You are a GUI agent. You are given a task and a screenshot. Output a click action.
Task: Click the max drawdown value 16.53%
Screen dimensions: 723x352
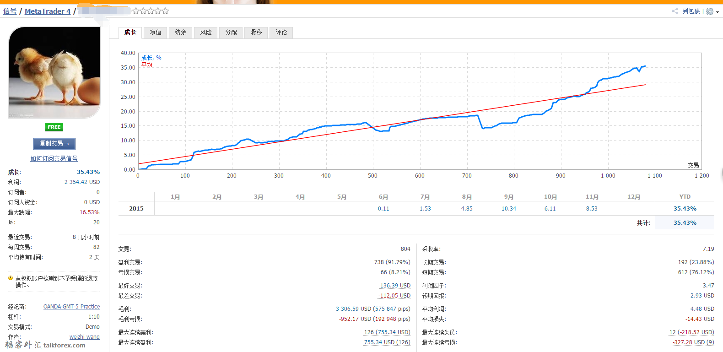point(90,212)
